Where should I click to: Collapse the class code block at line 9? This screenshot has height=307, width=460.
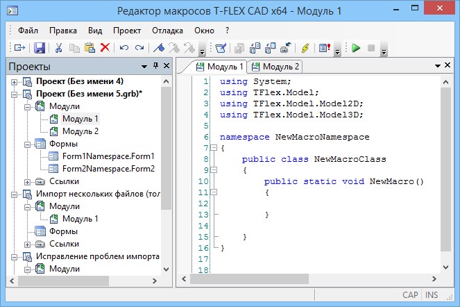tap(214, 169)
